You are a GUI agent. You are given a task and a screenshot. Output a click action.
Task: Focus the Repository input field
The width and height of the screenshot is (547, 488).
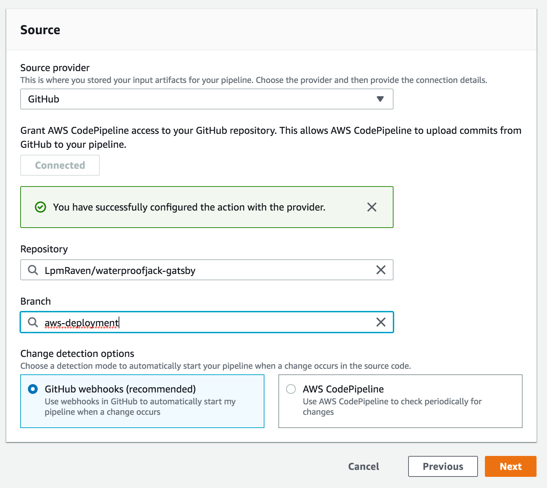click(x=206, y=270)
